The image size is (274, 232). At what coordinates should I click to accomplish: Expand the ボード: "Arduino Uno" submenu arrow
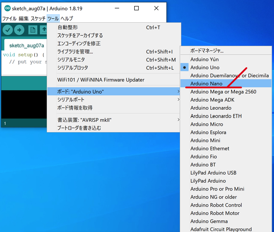[x=178, y=91]
